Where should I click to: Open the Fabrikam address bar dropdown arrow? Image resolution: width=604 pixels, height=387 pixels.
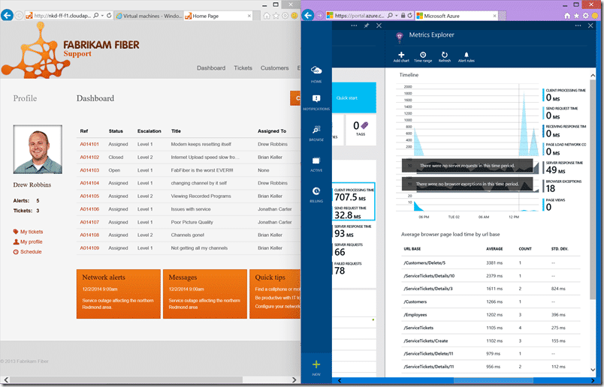pyautogui.click(x=102, y=16)
